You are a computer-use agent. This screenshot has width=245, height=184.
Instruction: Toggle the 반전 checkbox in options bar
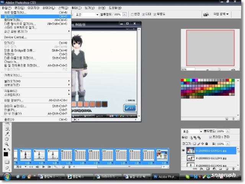pyautogui.click(x=132, y=15)
